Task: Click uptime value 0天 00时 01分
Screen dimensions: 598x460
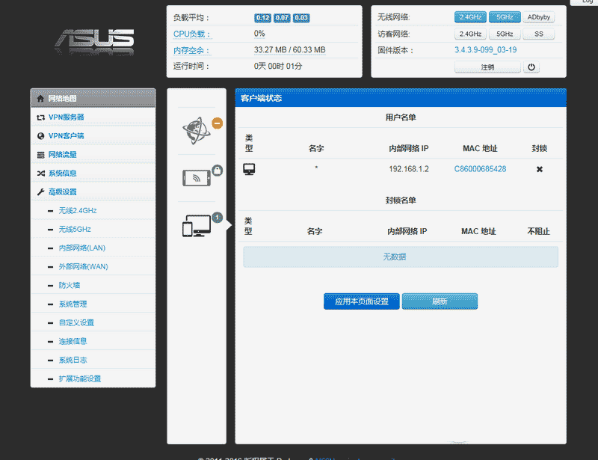Action: point(278,67)
